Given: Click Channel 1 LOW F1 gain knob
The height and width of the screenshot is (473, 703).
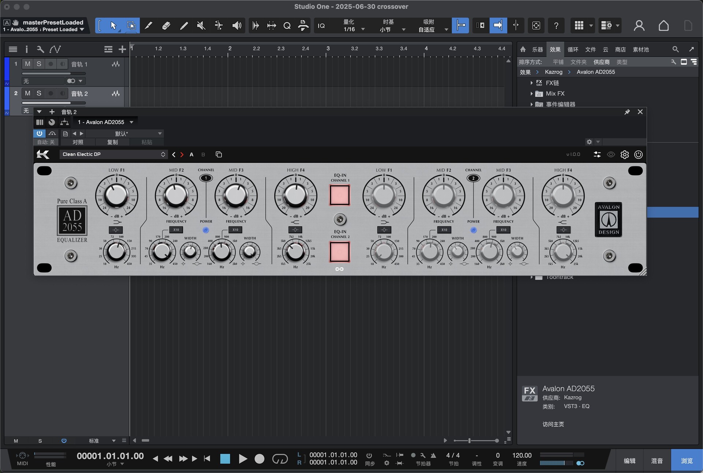Looking at the screenshot, I should (x=116, y=195).
